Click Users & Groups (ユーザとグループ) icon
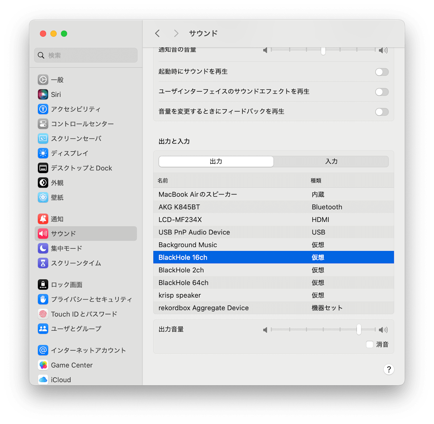Screen dimensions: 434x424 [x=43, y=329]
